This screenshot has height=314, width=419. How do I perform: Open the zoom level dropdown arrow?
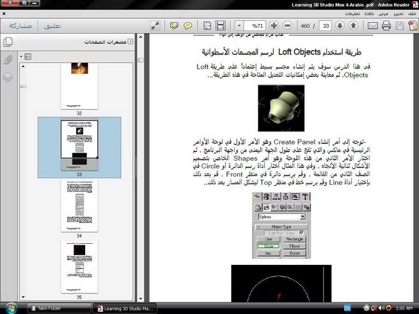click(x=239, y=26)
